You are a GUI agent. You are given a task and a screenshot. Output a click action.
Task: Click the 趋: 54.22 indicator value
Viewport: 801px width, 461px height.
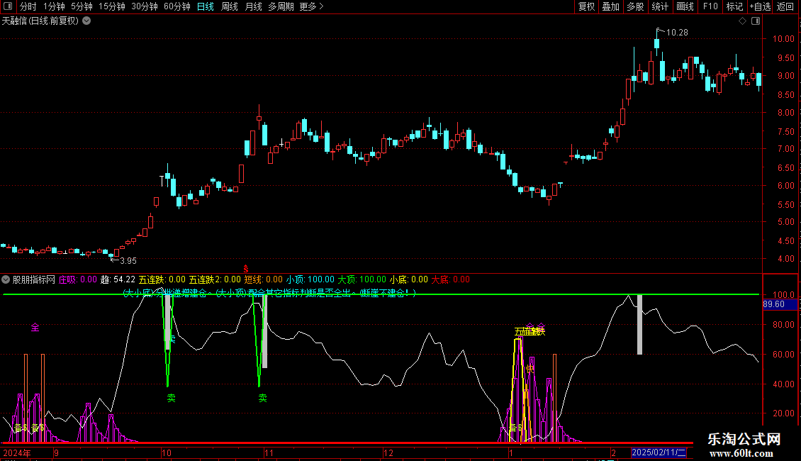[118, 279]
